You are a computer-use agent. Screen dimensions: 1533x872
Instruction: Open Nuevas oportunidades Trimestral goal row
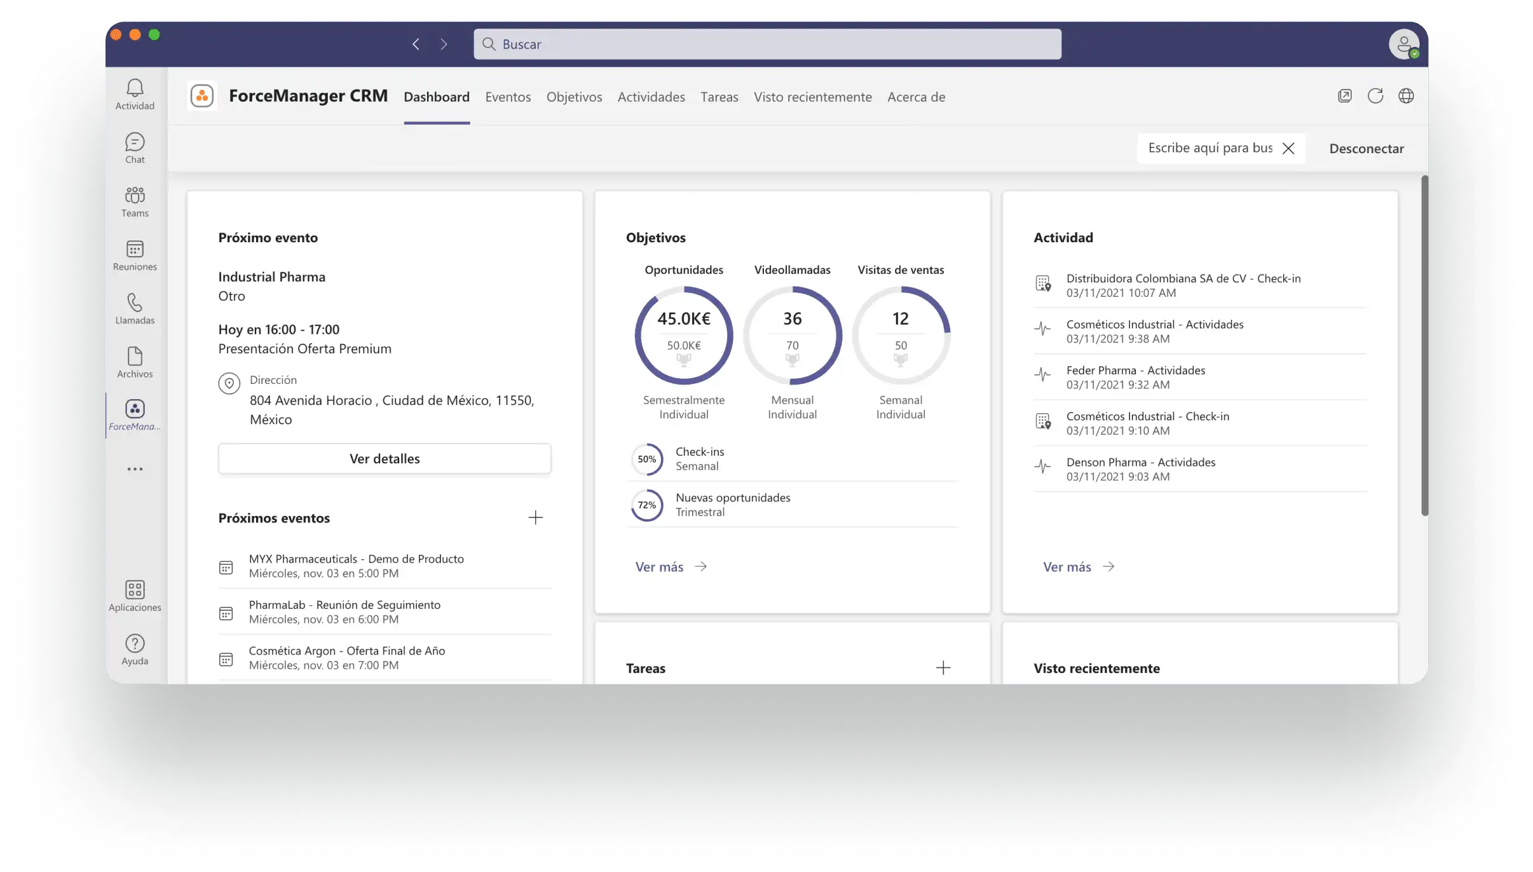click(x=793, y=505)
